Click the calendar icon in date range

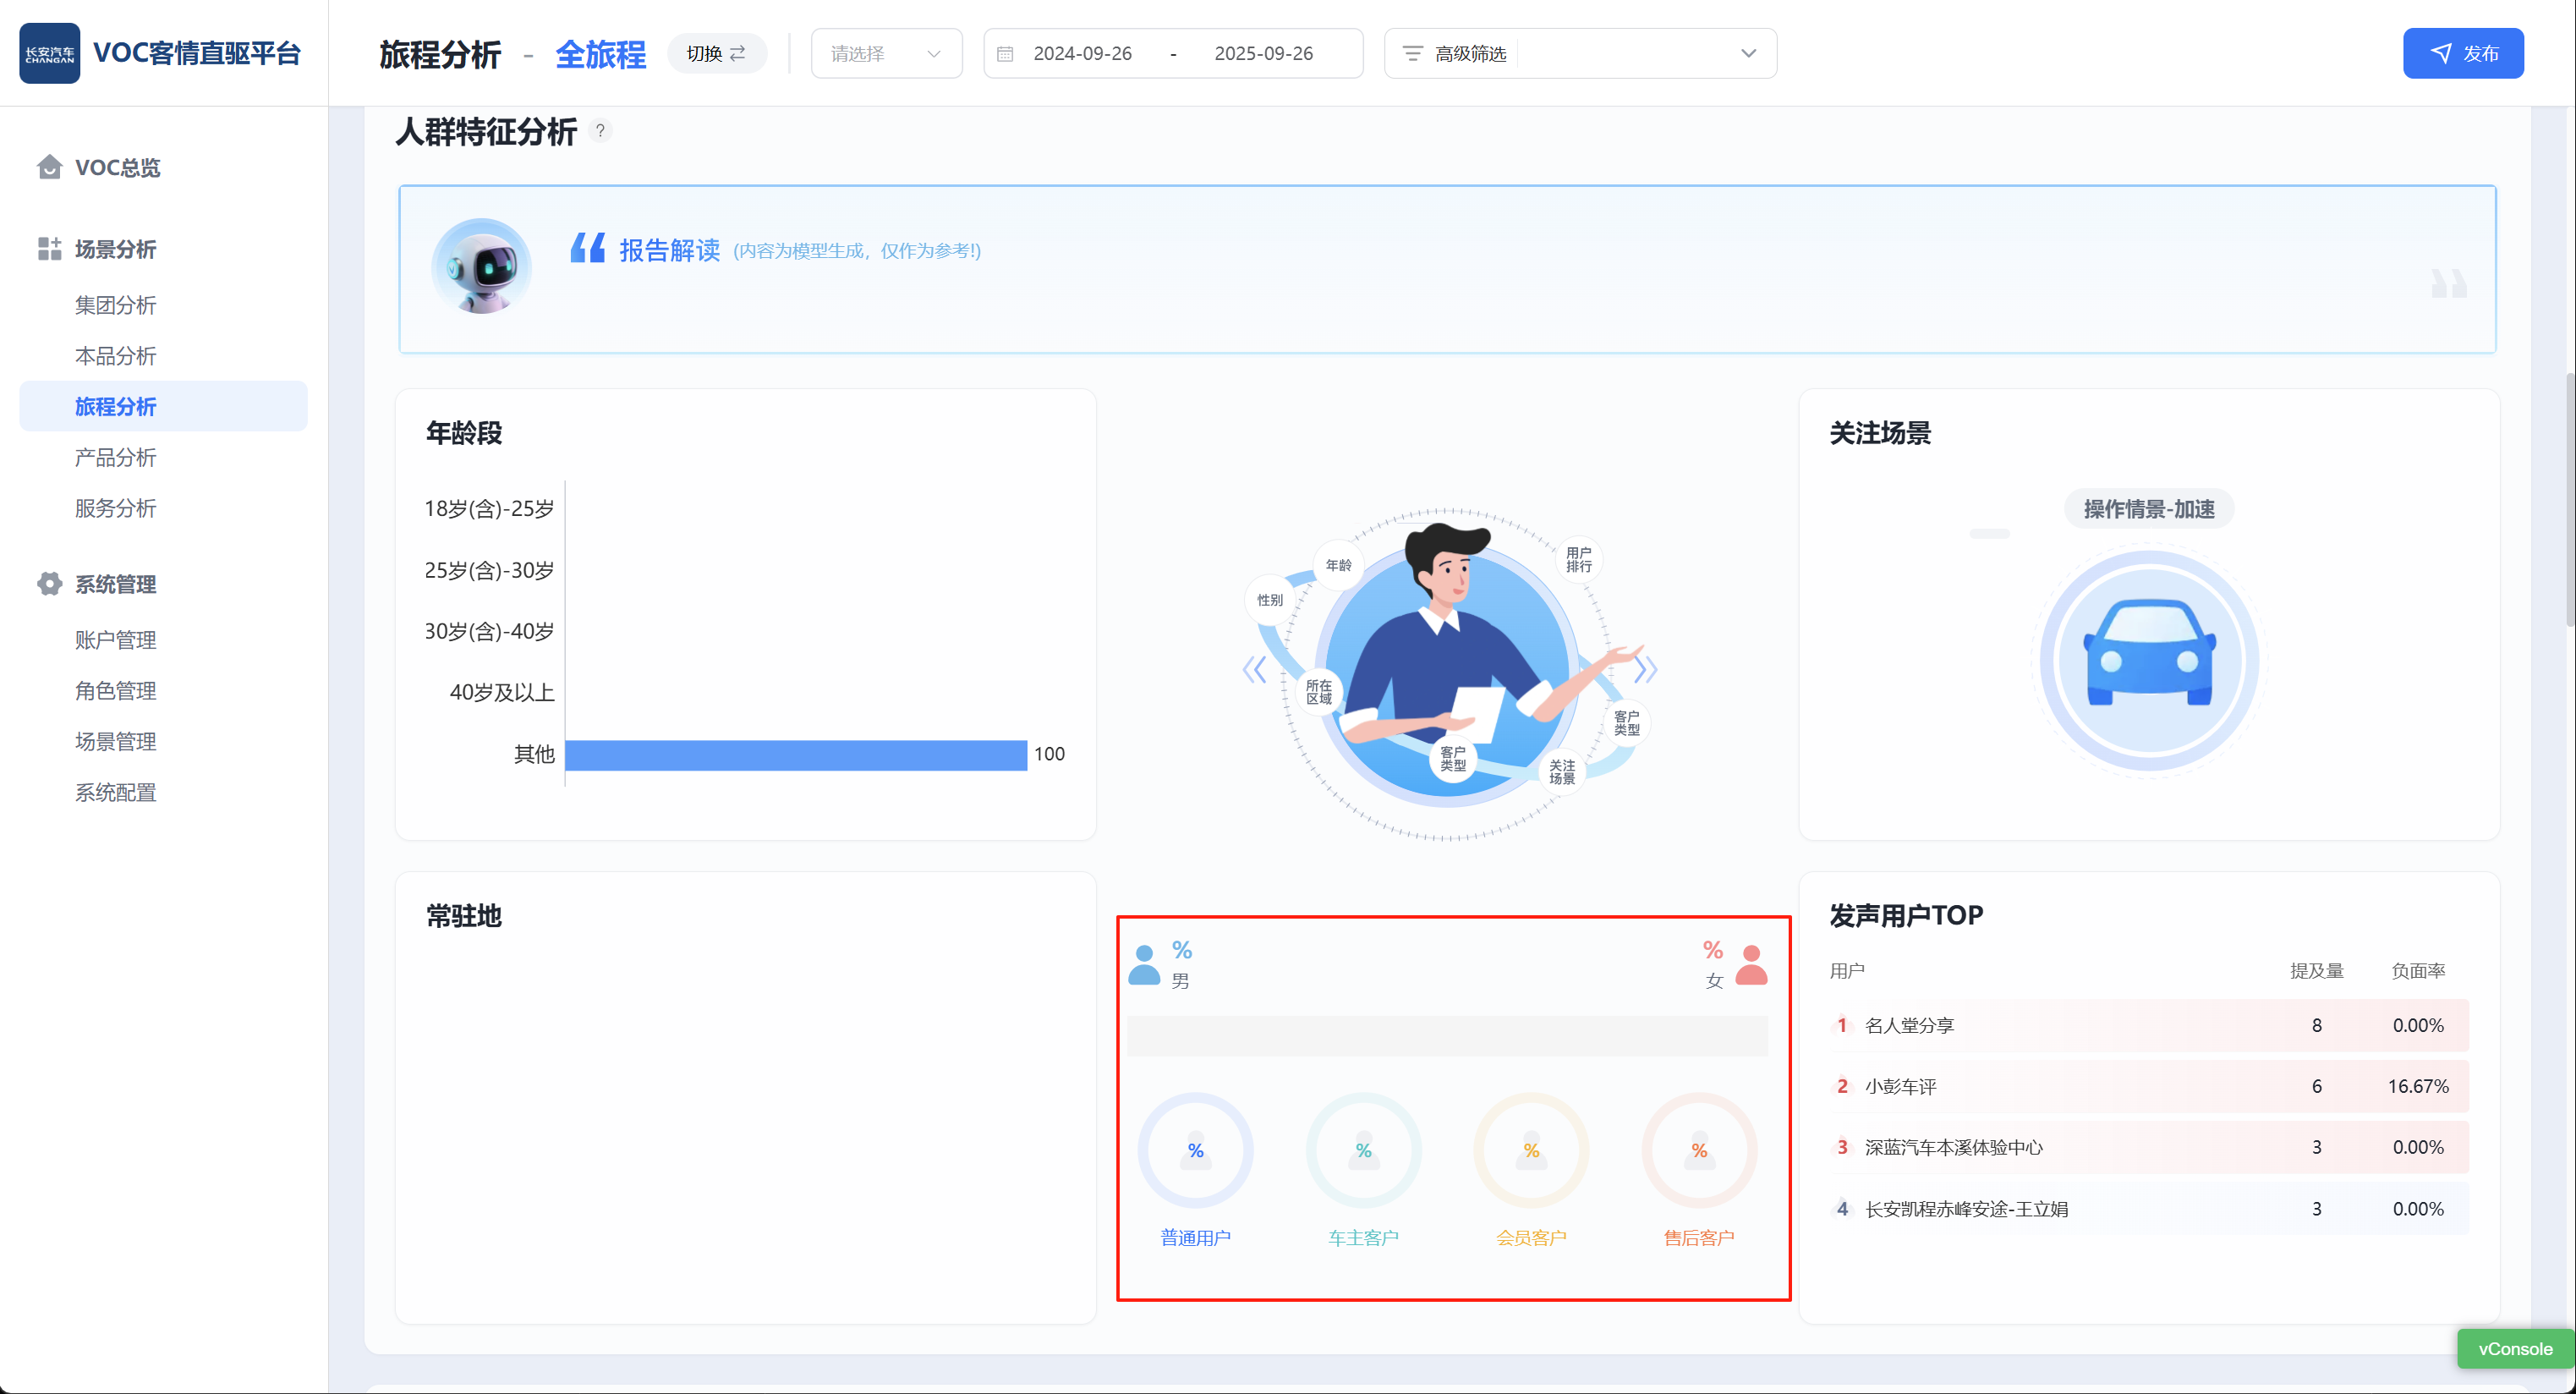[x=1005, y=54]
